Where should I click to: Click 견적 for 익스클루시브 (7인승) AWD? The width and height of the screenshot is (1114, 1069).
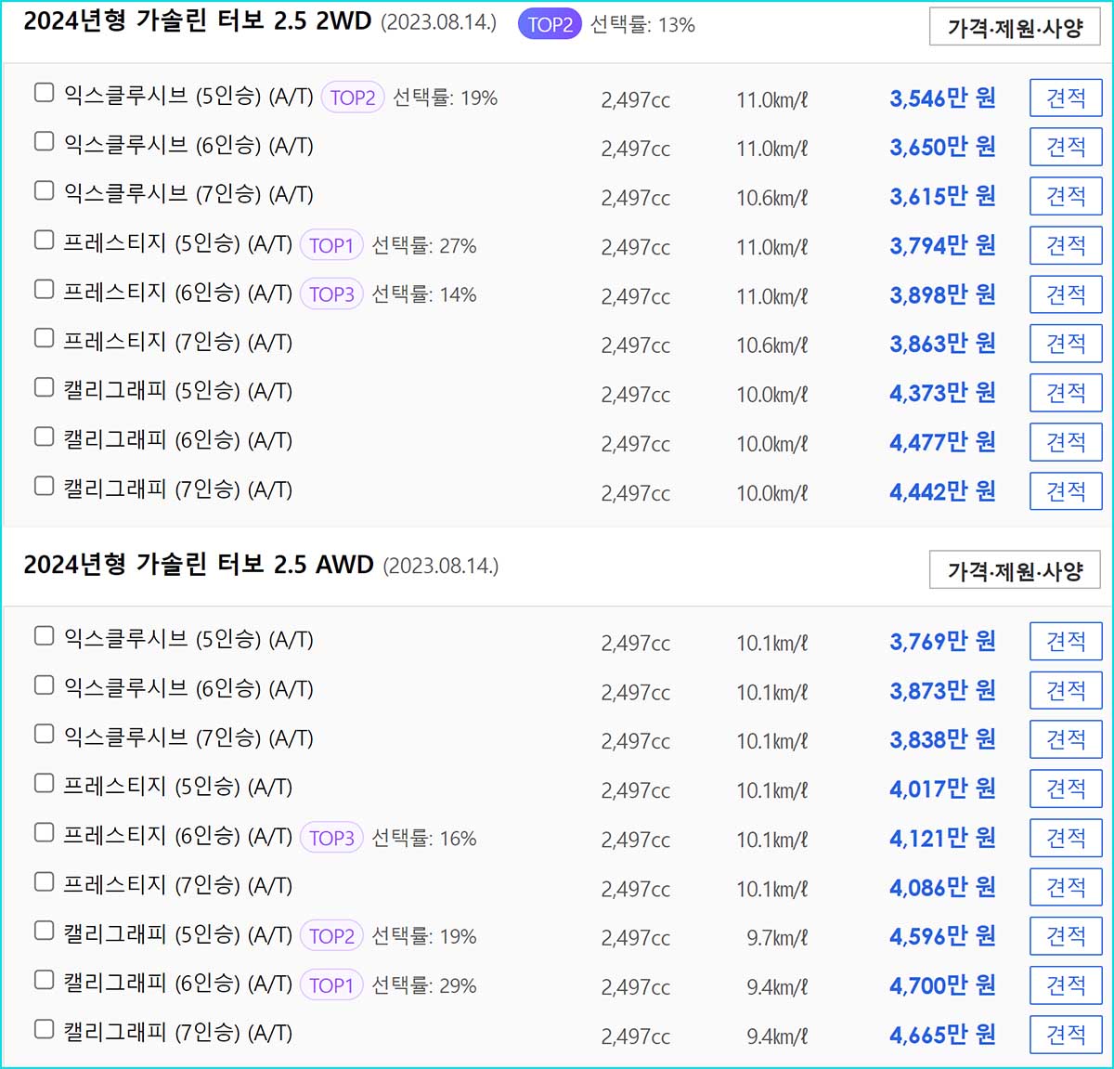(x=1065, y=739)
